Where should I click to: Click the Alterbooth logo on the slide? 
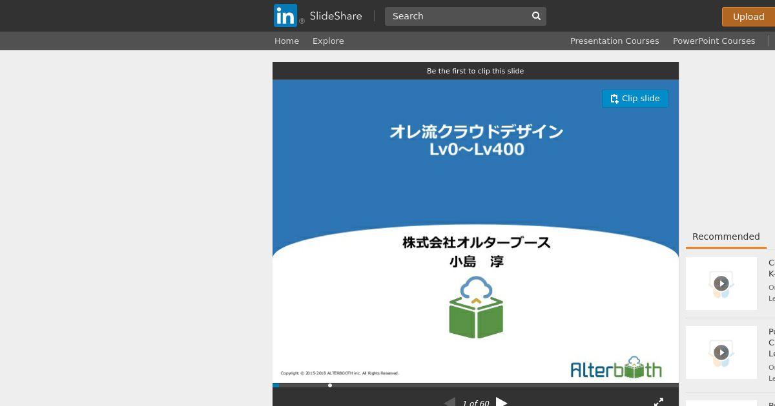616,367
